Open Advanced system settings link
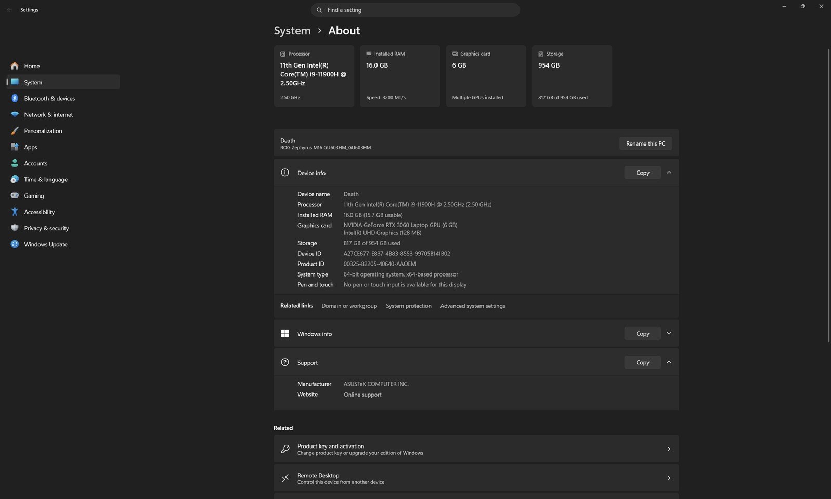 click(x=472, y=306)
